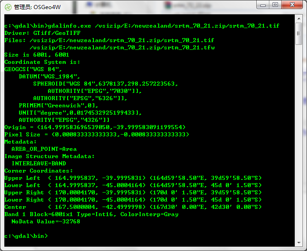The image size is (307, 251).
Task: Click the window title '管理员: OSGeo4W'
Action: click(x=37, y=7)
